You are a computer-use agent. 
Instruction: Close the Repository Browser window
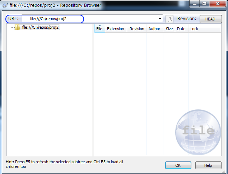tap(218, 4)
